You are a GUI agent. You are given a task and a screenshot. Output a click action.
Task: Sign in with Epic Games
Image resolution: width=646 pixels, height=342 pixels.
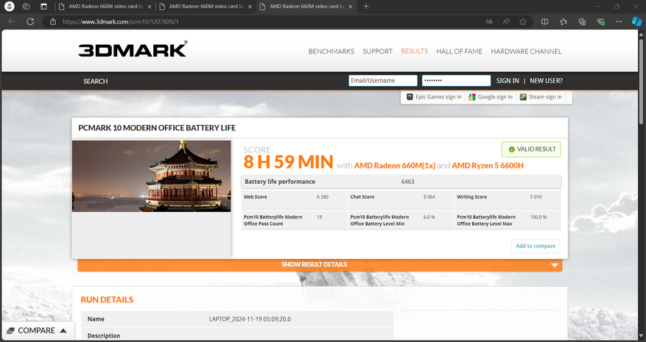(x=434, y=97)
